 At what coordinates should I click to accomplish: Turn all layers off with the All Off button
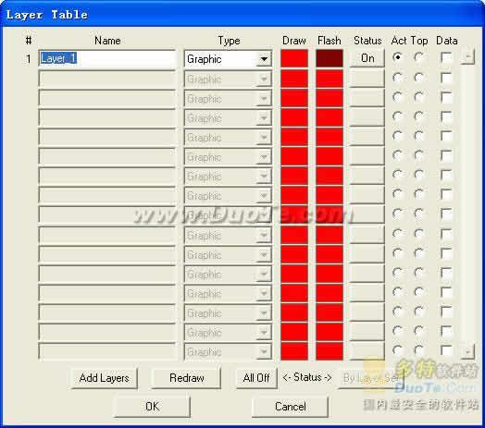click(x=256, y=378)
